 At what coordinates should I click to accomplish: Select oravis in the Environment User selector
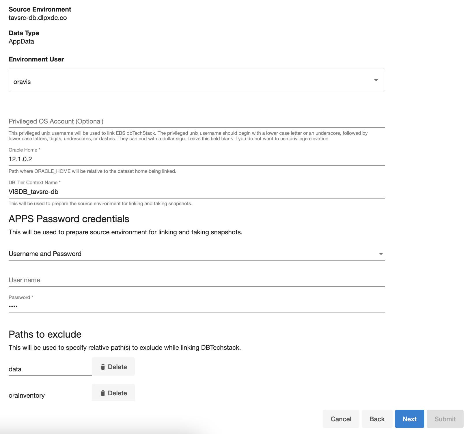tap(115, 82)
